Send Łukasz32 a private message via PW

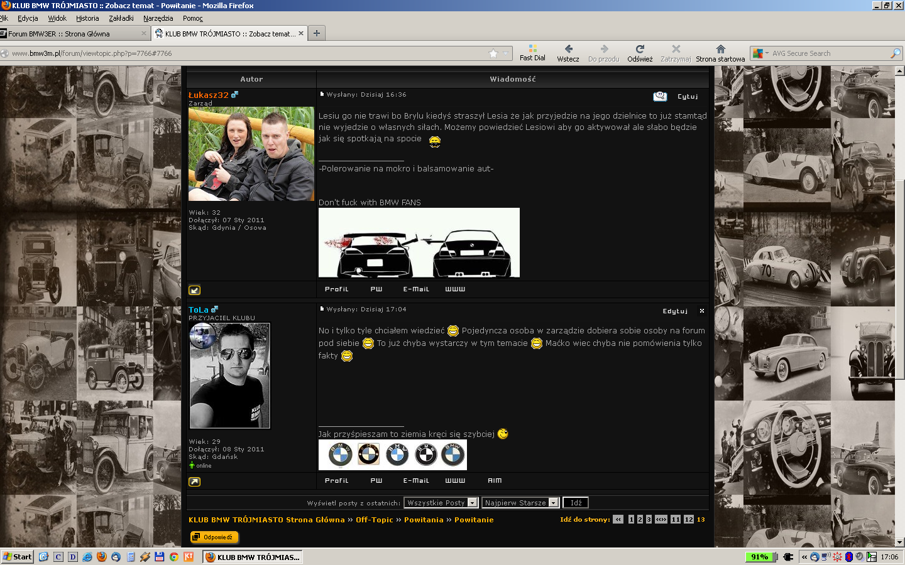click(x=376, y=289)
